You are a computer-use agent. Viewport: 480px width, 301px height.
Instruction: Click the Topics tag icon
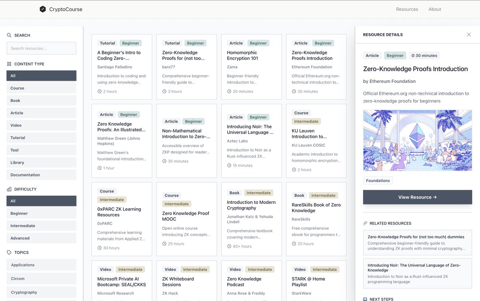[9, 252]
